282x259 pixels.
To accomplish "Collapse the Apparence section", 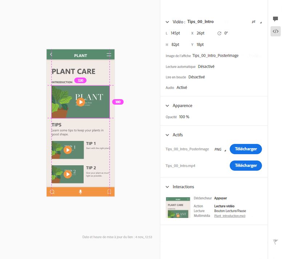I will [167, 106].
